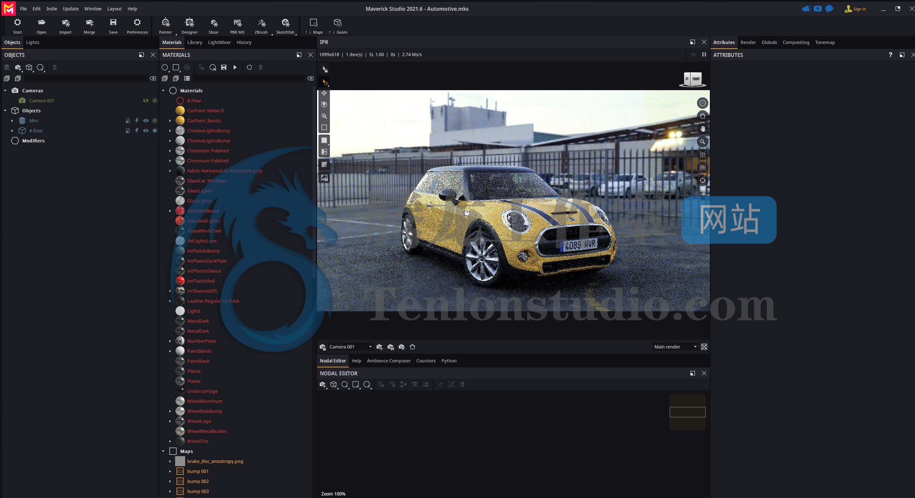This screenshot has width=915, height=498.
Task: Select the CarPaint Yellow O material swatch
Action: coord(180,111)
